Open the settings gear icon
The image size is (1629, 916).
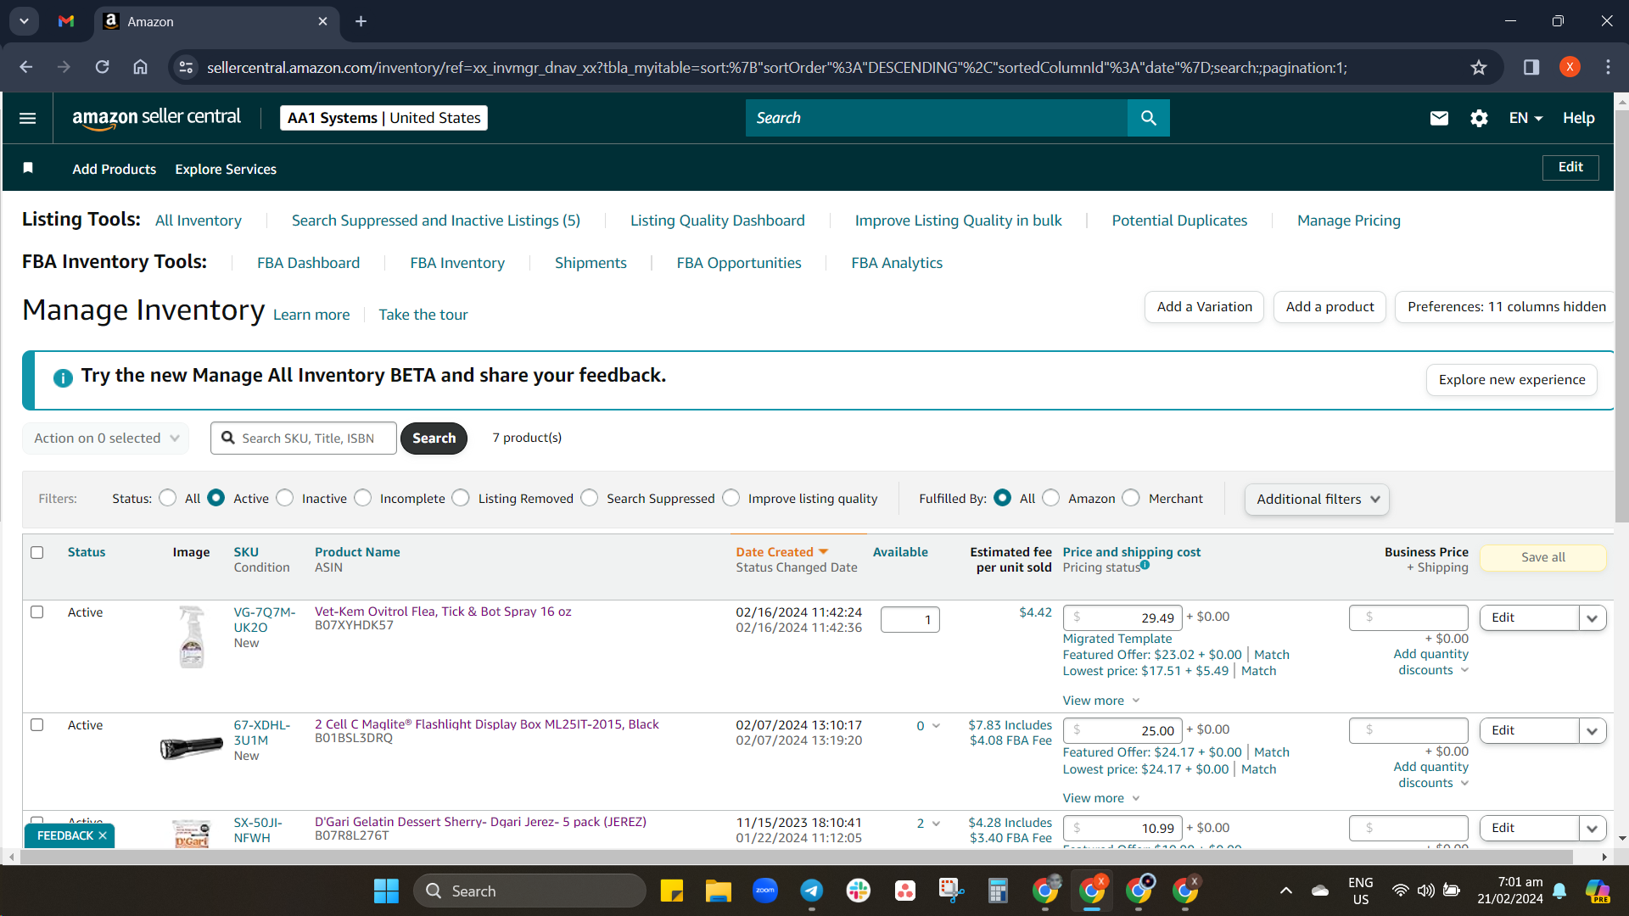pyautogui.click(x=1479, y=118)
